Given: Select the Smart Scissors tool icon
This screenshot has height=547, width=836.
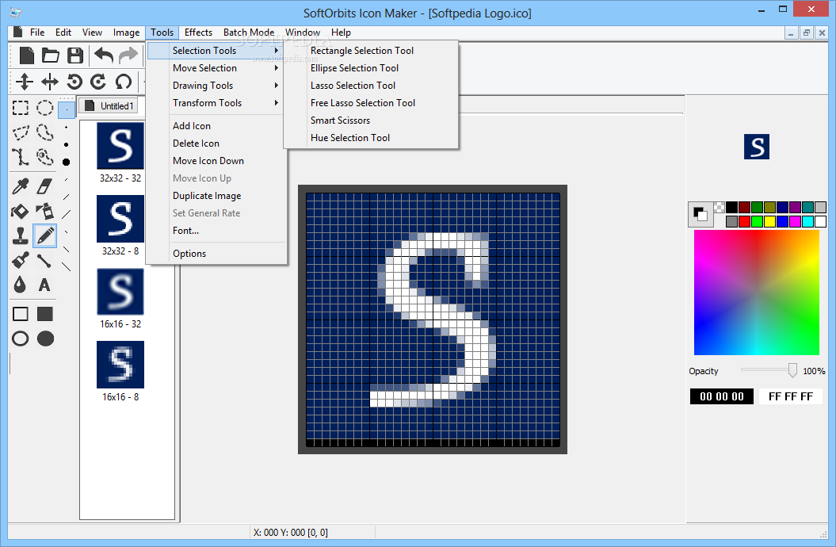Looking at the screenshot, I should (21, 157).
